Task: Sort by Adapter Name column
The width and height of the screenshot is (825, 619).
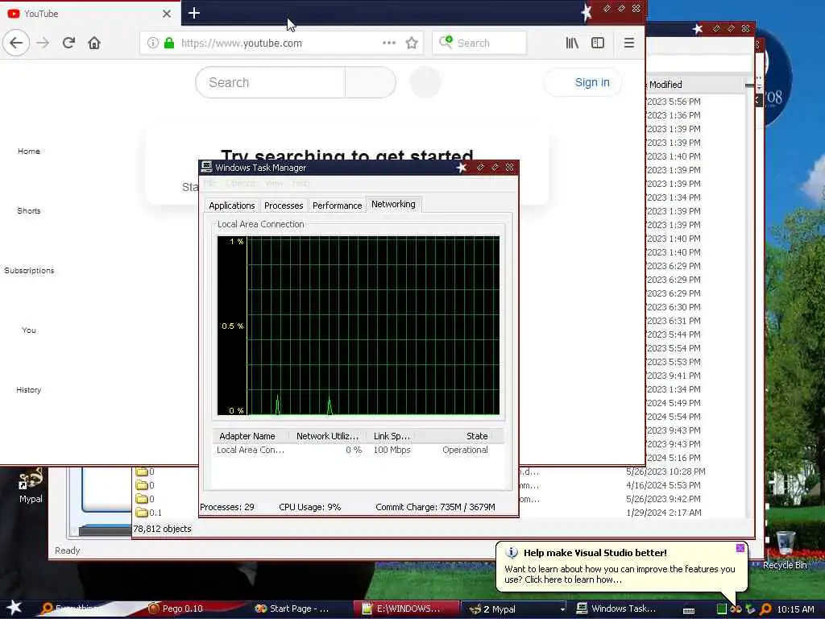Action: pyautogui.click(x=251, y=436)
